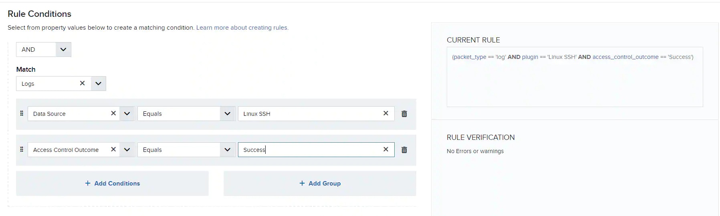Clear the Linux SSH value field
This screenshot has height=216, width=720.
386,113
